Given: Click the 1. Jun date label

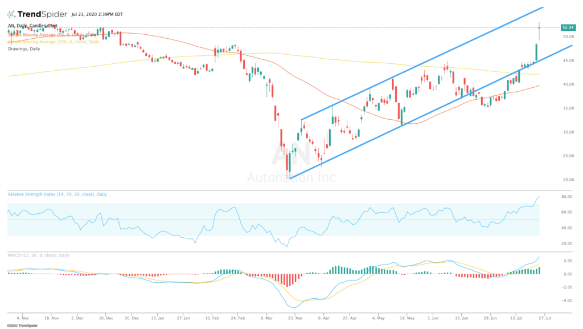Looking at the screenshot, I should point(433,318).
